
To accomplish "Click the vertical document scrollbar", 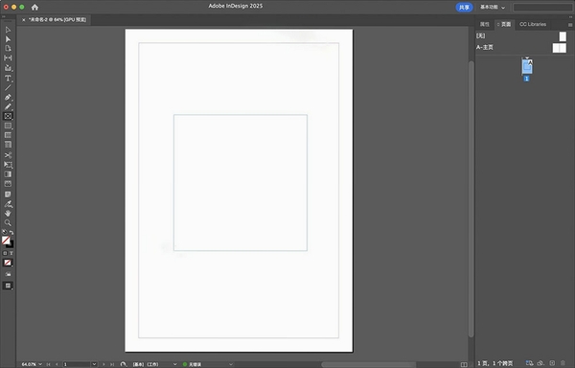I will tap(471, 199).
